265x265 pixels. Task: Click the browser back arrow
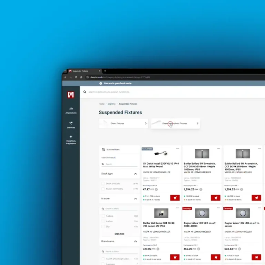pyautogui.click(x=66, y=77)
